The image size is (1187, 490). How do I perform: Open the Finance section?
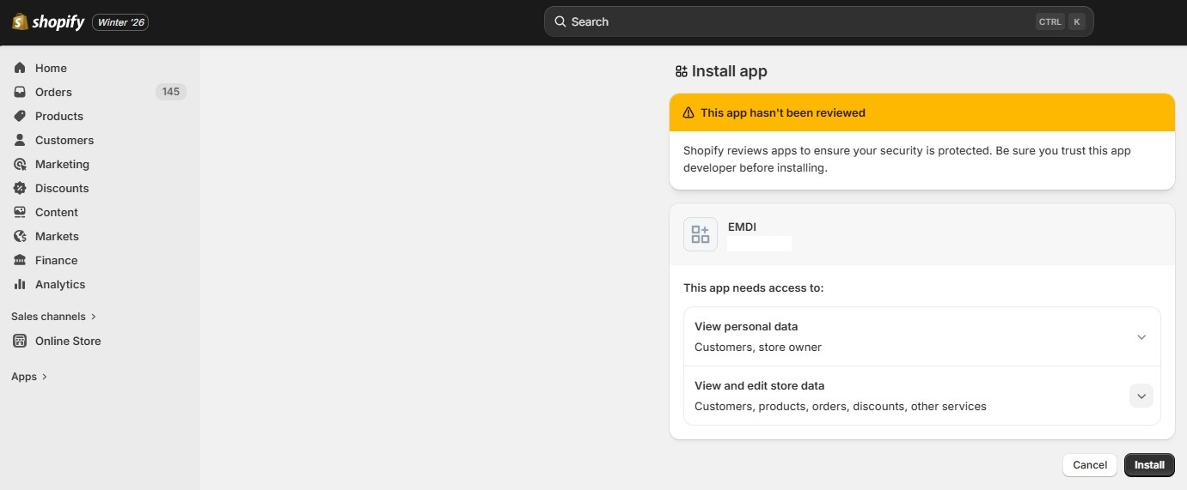coord(56,260)
